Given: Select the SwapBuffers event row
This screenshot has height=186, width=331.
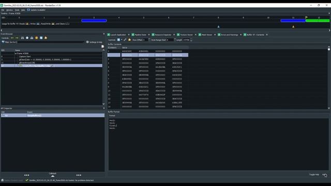Looking at the screenshot, I should pos(52,66).
